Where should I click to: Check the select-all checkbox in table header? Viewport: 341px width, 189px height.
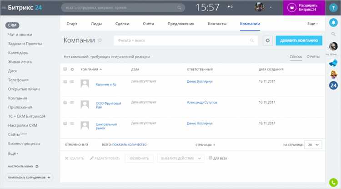point(65,69)
